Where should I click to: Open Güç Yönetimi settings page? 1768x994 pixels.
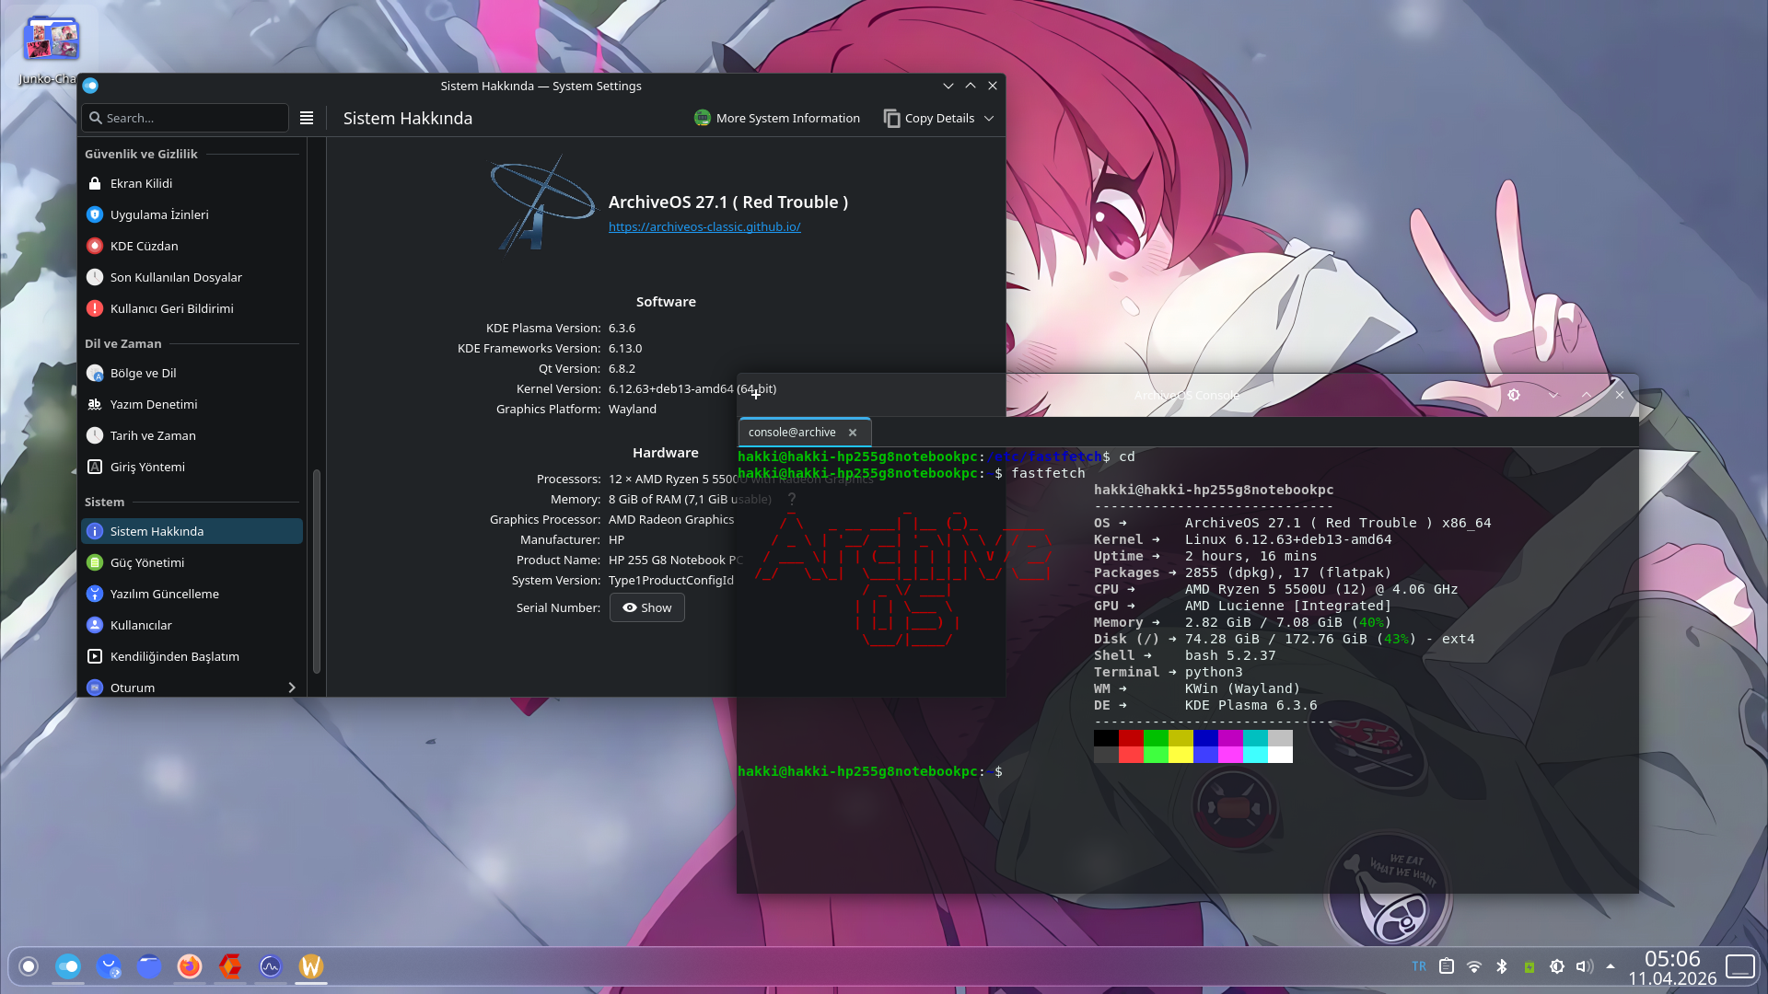tap(147, 562)
